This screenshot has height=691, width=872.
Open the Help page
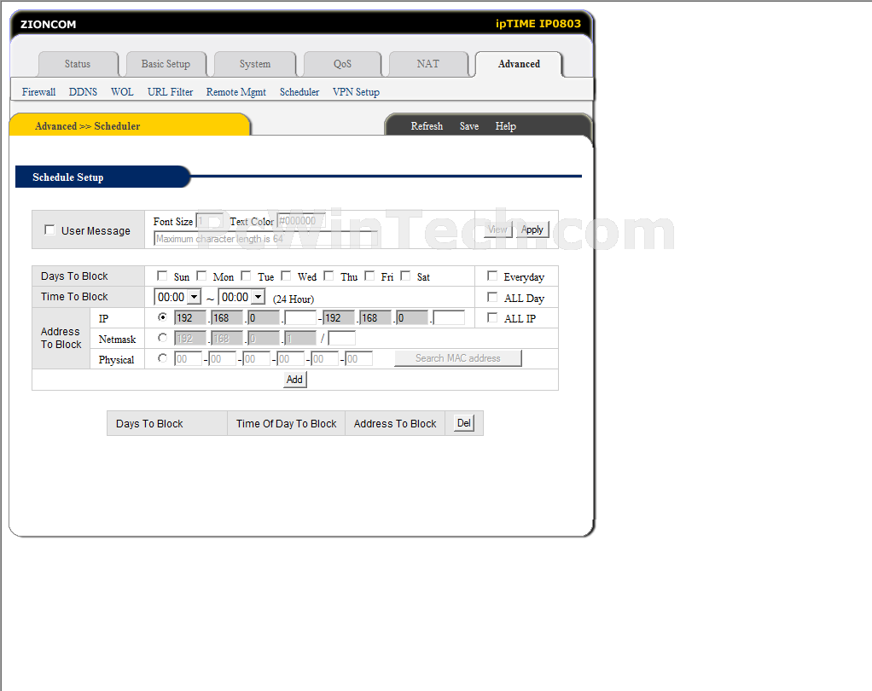pyautogui.click(x=505, y=126)
